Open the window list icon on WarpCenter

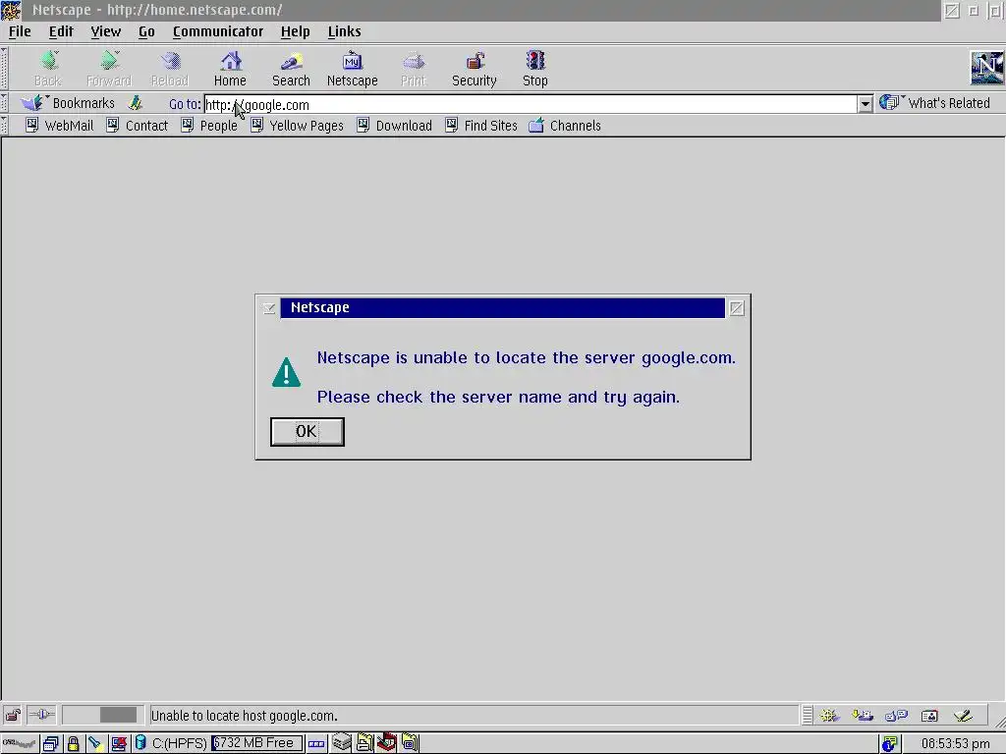51,744
